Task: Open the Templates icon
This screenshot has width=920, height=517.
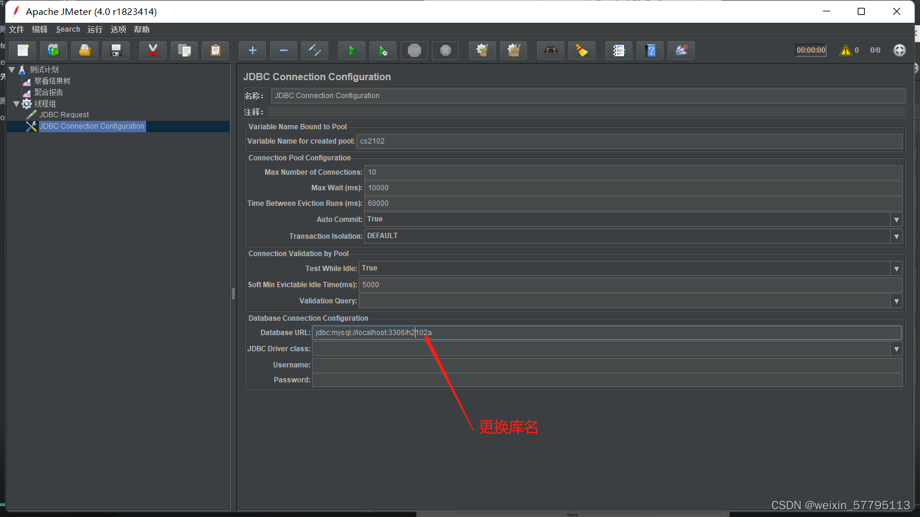Action: pyautogui.click(x=54, y=50)
